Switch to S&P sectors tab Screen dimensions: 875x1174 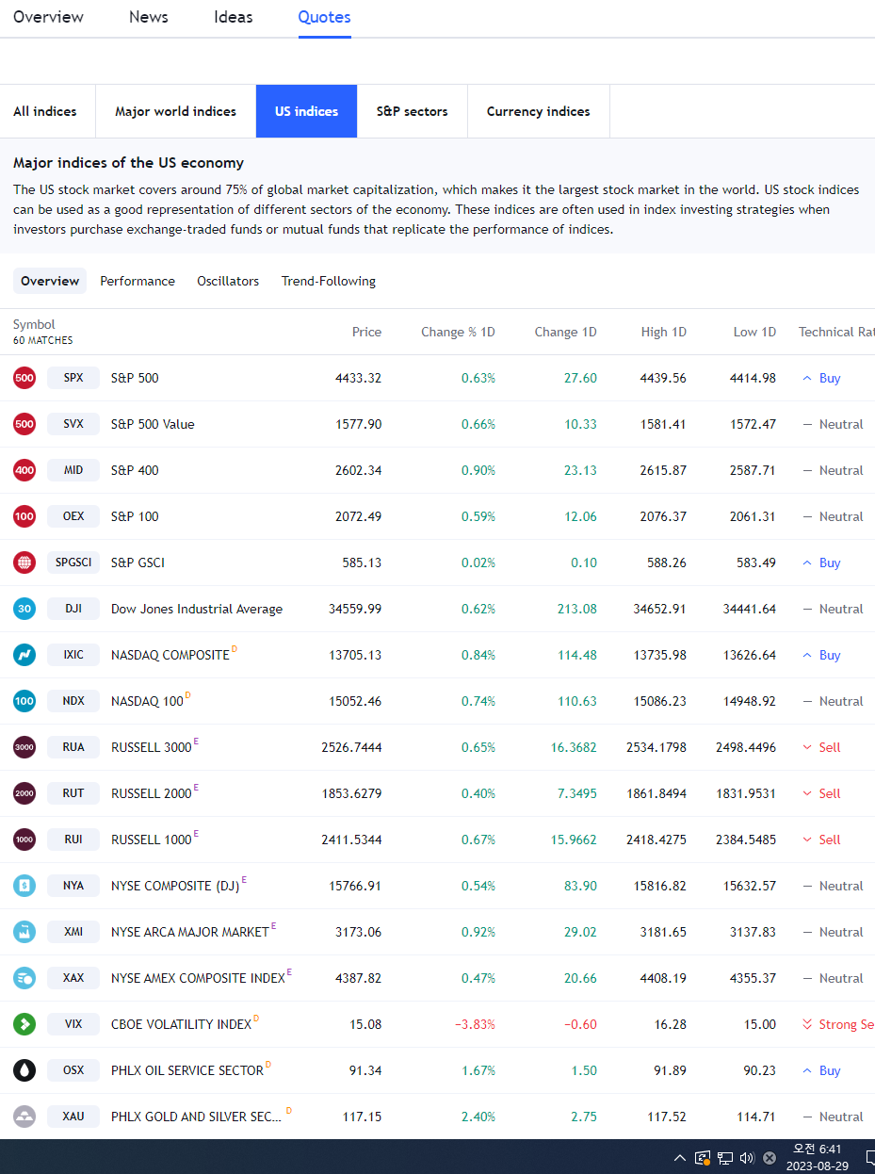[x=413, y=111]
